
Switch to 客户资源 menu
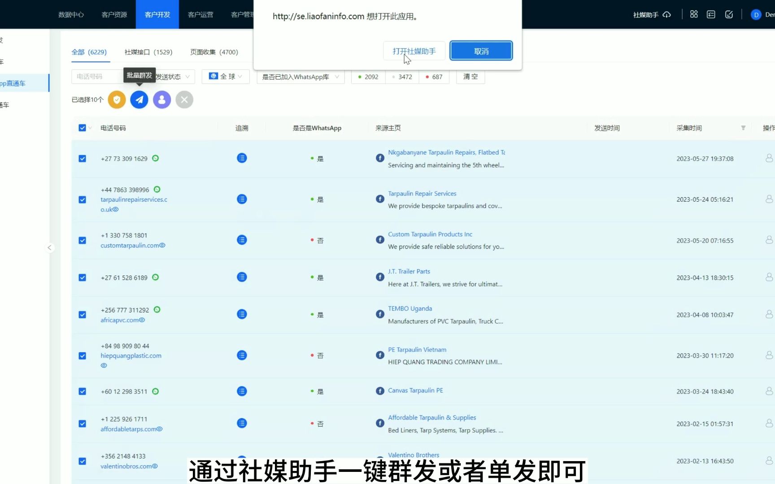pos(114,14)
